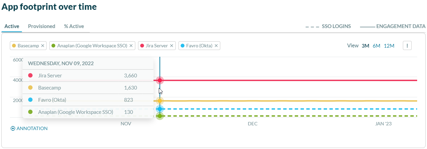Click the Engagement Data legend entry
Image resolution: width=427 pixels, height=149 pixels.
393,26
